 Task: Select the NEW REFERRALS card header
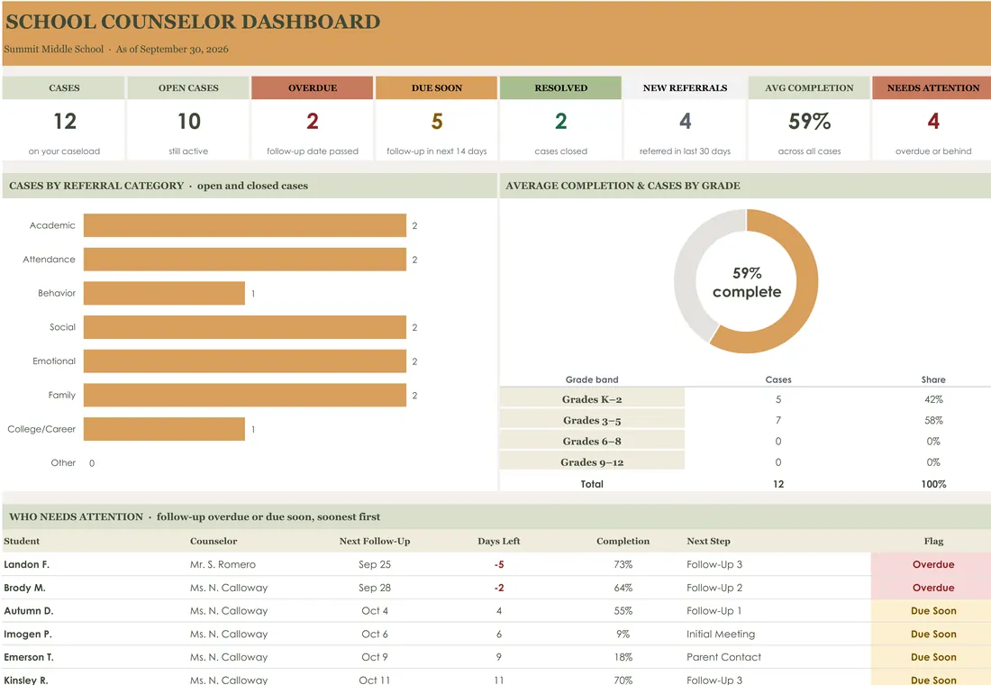click(685, 88)
